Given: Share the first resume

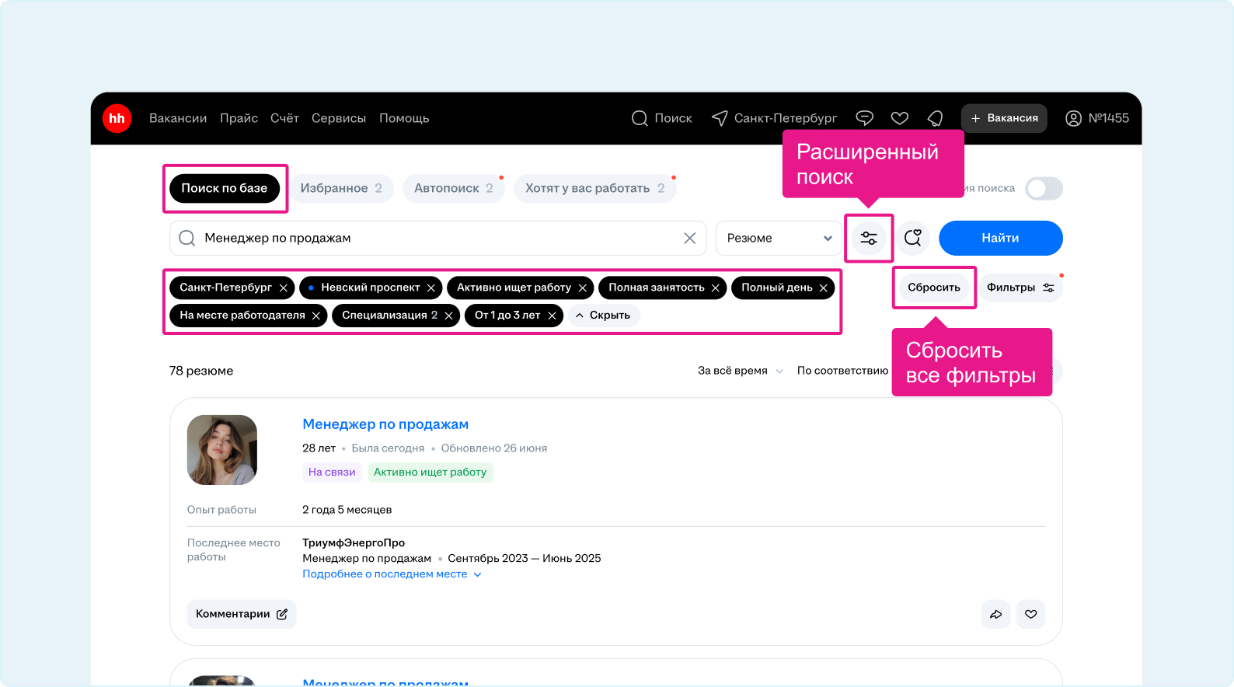Looking at the screenshot, I should click(x=995, y=614).
